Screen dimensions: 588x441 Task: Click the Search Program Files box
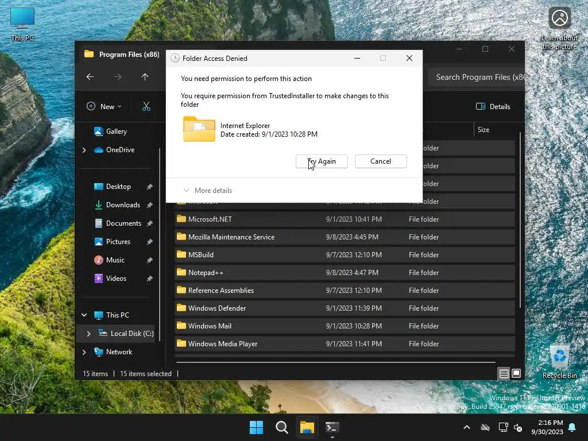point(477,78)
